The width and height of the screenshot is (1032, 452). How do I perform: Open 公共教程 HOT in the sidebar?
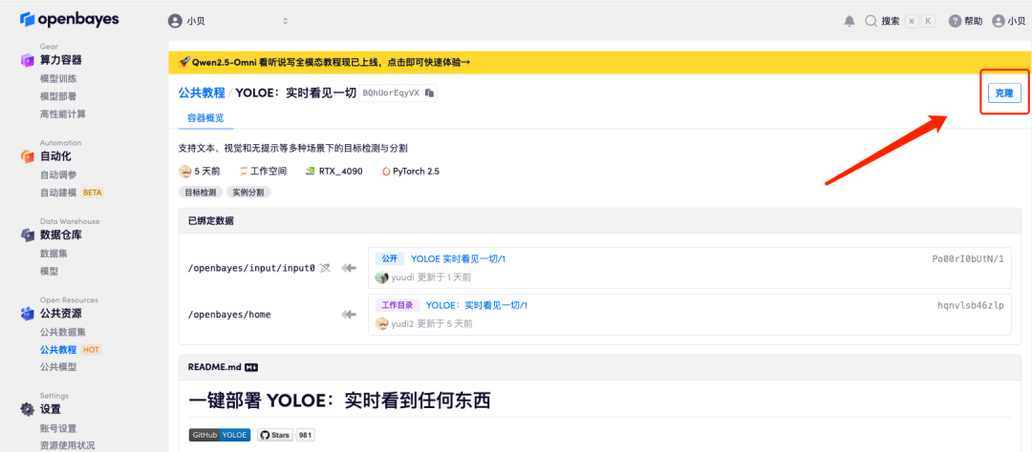[71, 350]
